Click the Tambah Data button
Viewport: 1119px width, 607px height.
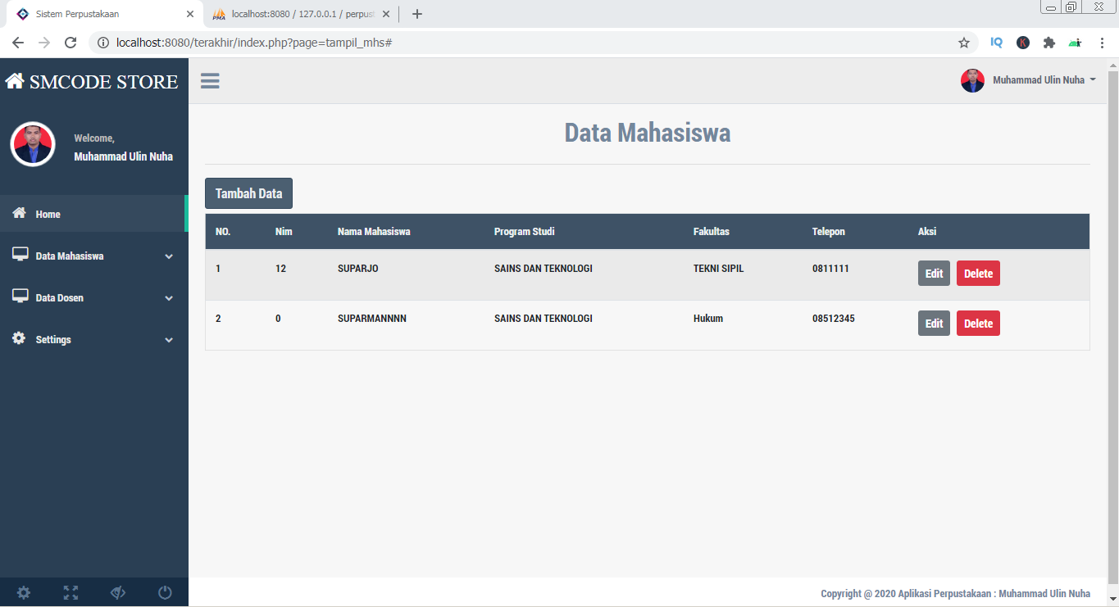248,193
